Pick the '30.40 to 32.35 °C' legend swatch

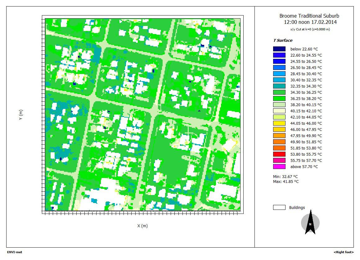[x=279, y=80]
